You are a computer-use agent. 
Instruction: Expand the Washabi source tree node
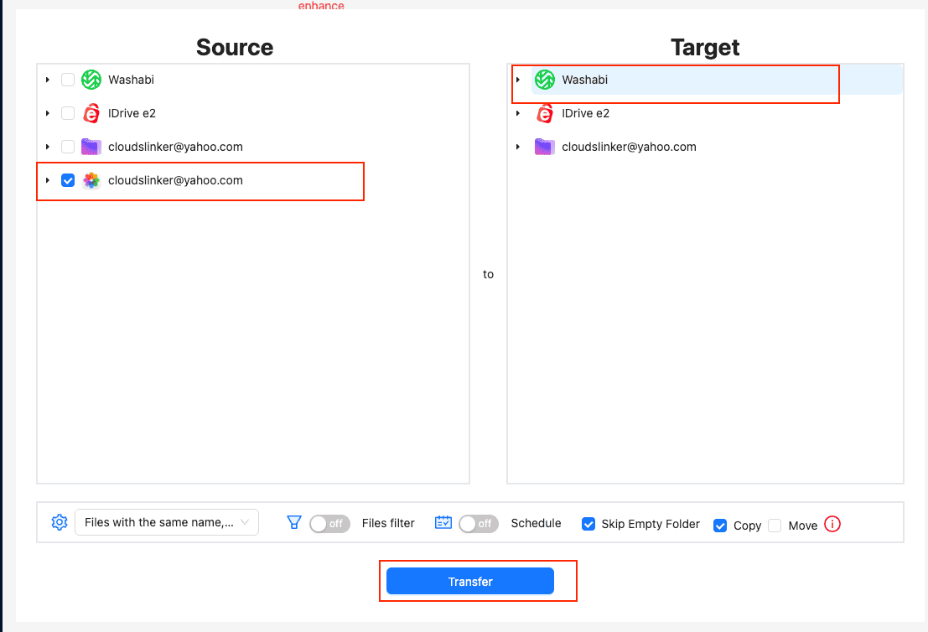48,80
